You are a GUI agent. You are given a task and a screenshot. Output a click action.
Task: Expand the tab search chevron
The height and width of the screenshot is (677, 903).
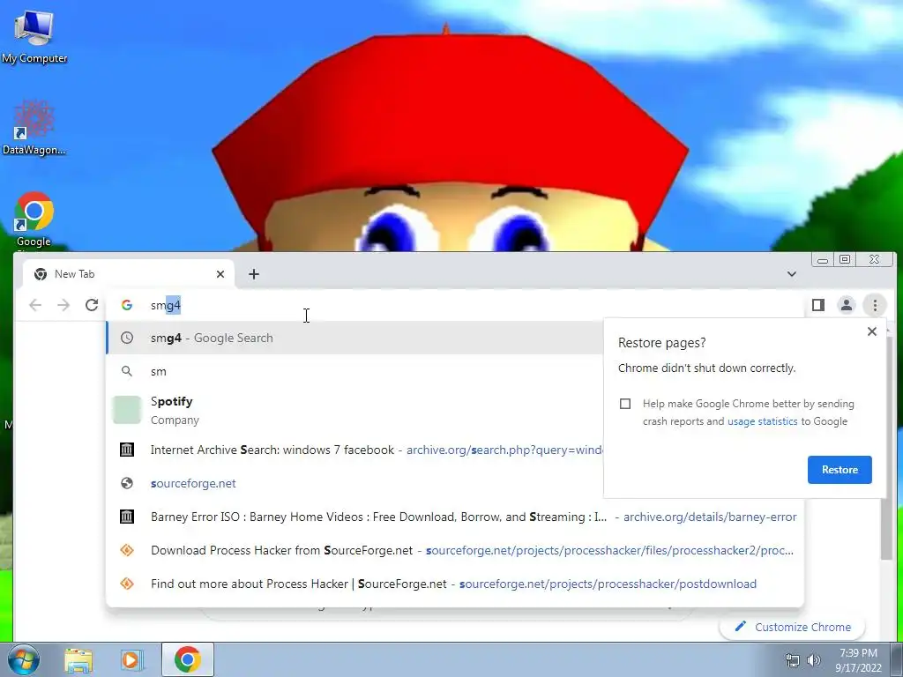(792, 274)
